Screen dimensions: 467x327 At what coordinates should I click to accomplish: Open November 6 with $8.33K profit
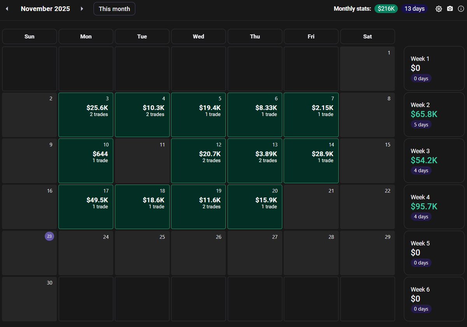255,115
